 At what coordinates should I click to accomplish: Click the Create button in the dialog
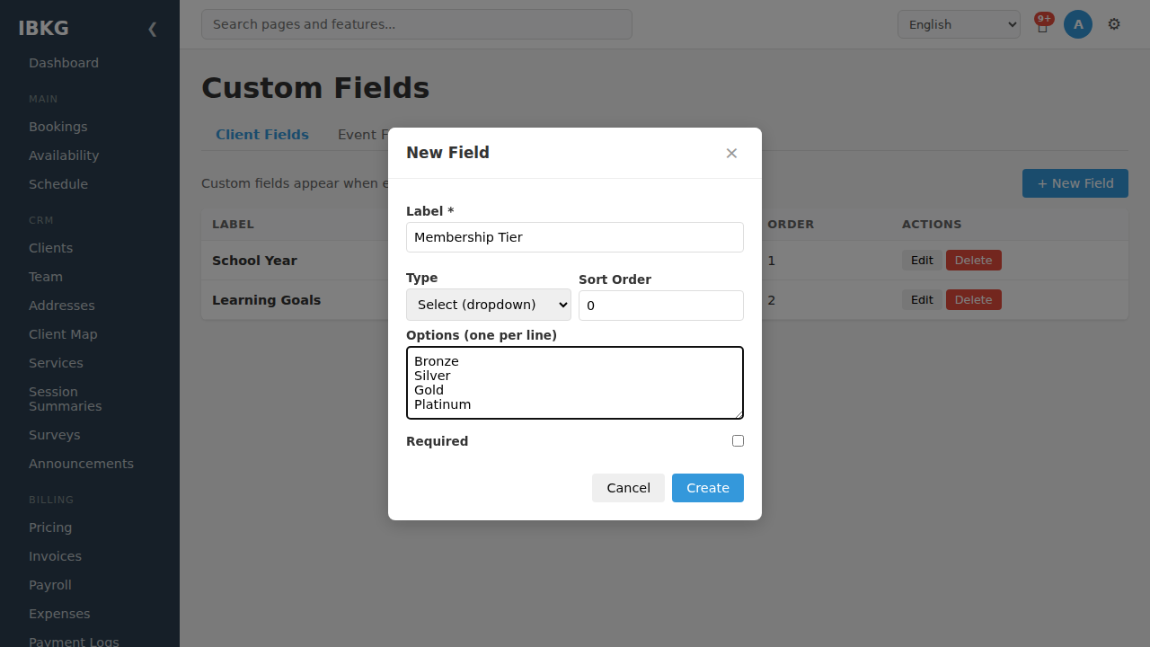[708, 488]
